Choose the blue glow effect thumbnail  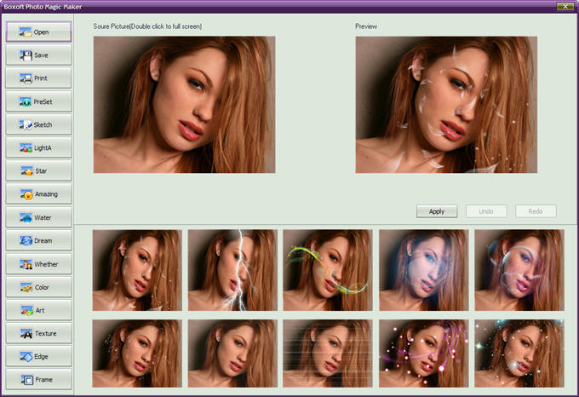click(424, 270)
